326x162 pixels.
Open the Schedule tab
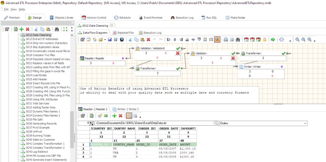(x=122, y=17)
